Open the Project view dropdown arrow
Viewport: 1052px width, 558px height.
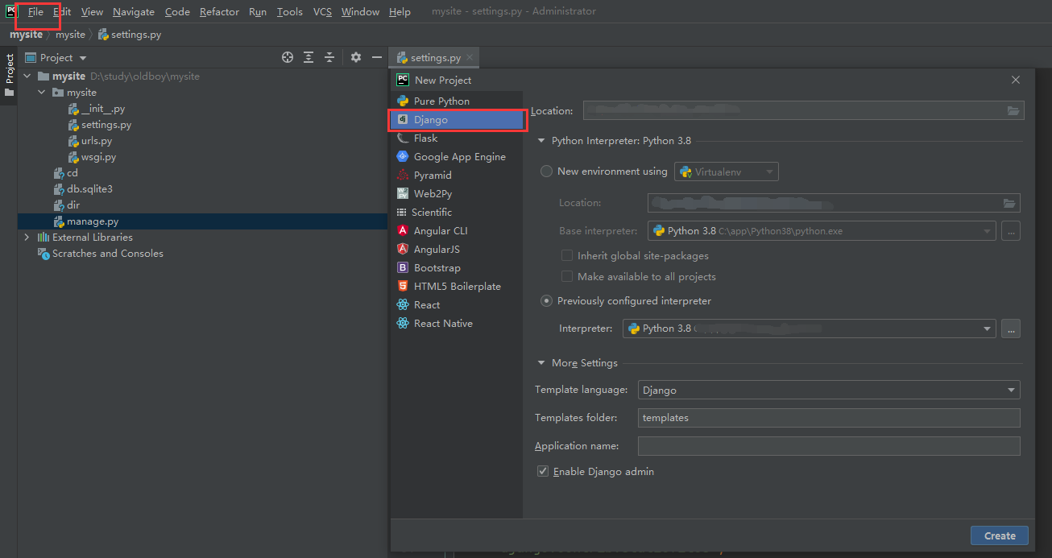83,58
